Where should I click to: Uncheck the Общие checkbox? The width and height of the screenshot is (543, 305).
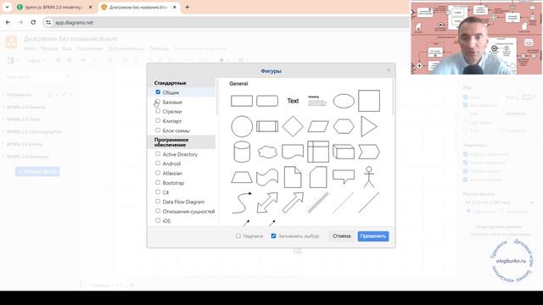pyautogui.click(x=158, y=92)
